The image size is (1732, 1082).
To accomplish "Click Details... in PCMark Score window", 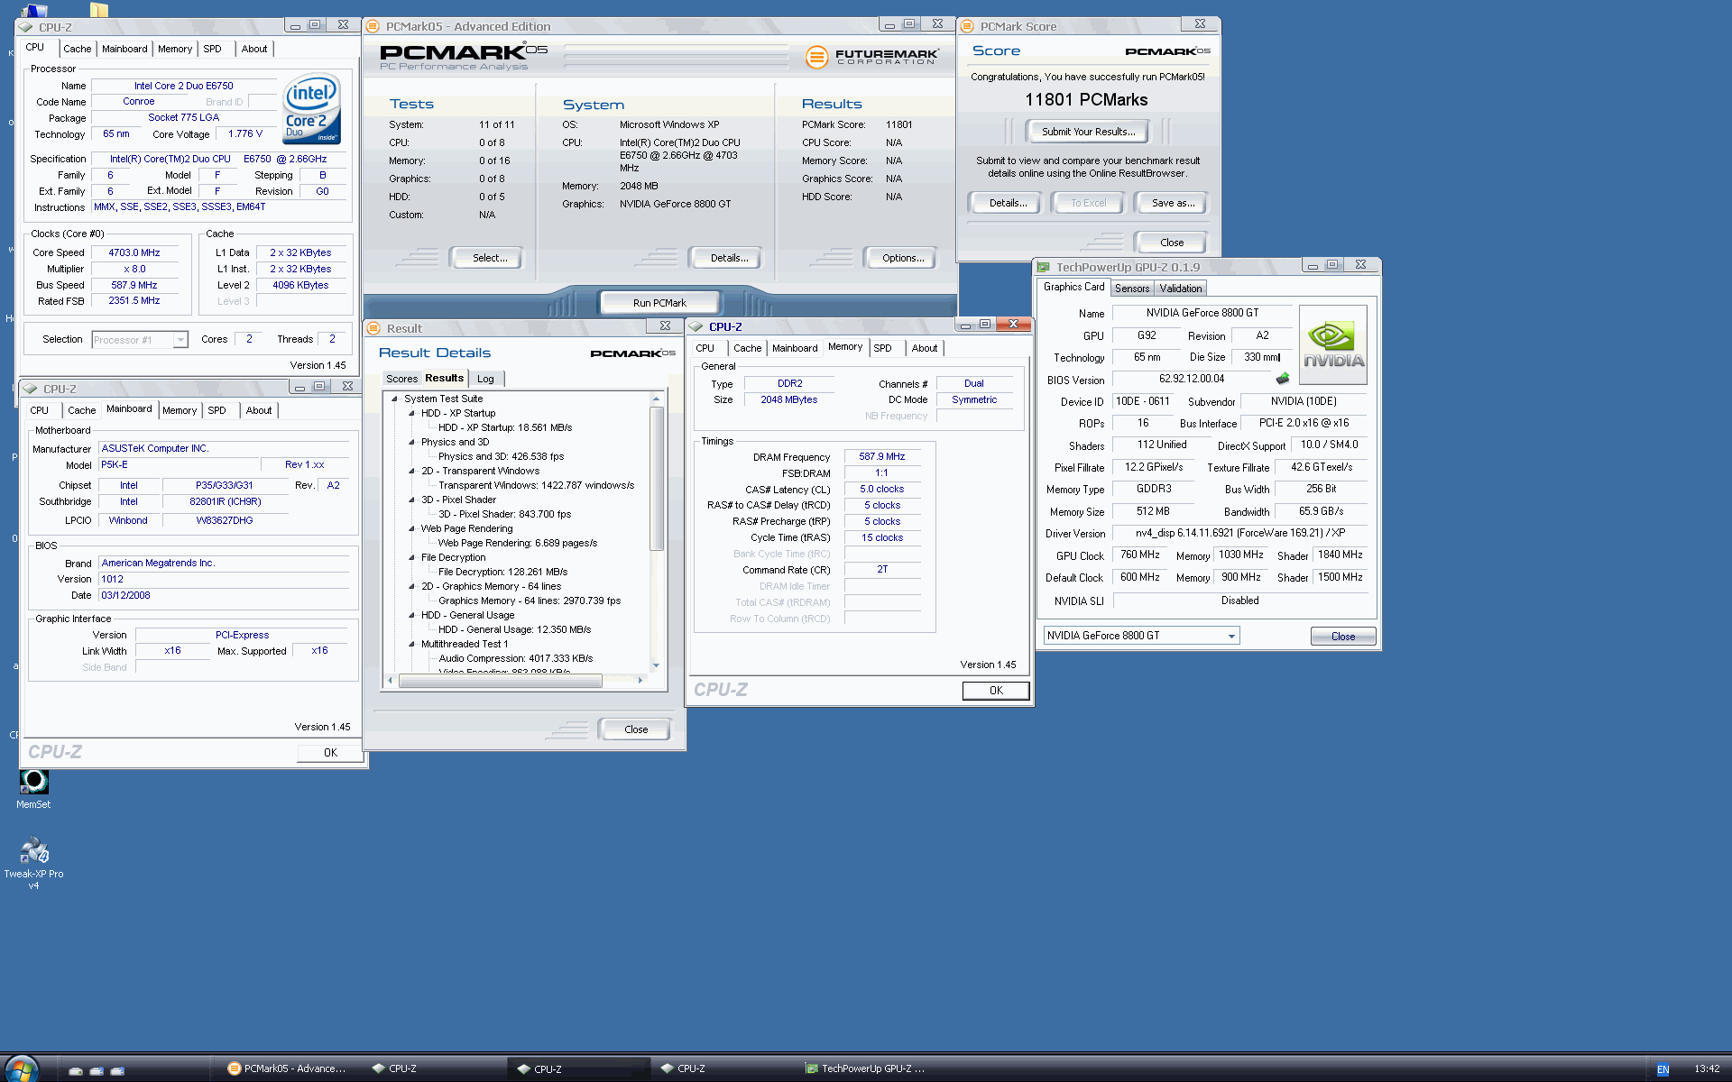I will click(x=1008, y=203).
